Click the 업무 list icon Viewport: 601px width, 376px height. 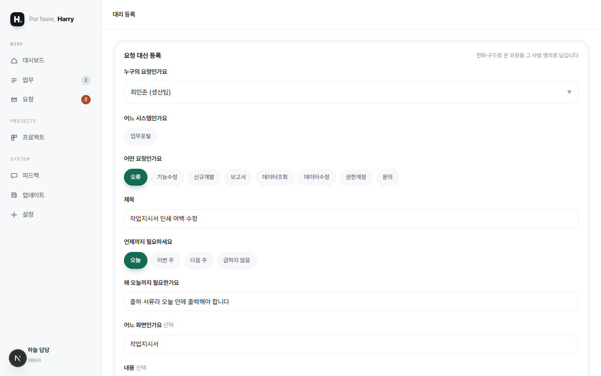[14, 80]
